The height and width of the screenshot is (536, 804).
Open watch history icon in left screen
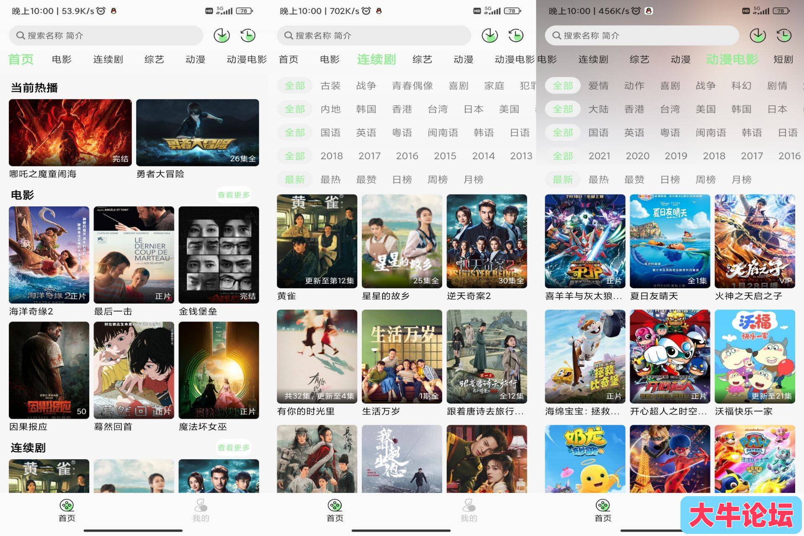point(248,36)
